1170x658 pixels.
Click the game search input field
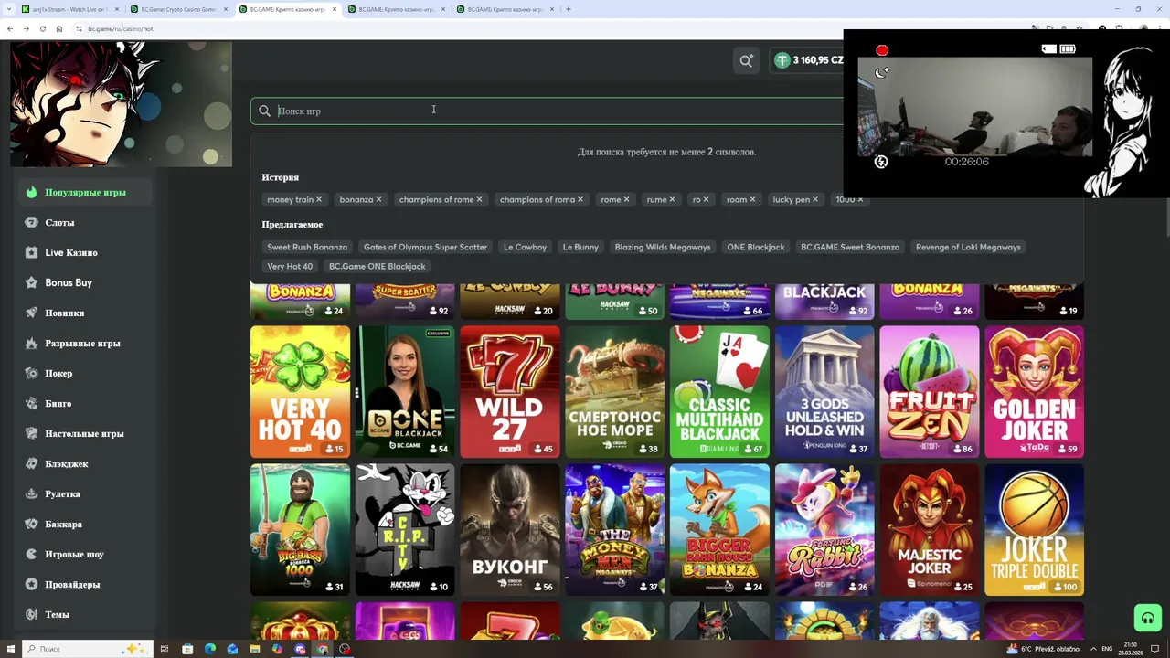[548, 111]
